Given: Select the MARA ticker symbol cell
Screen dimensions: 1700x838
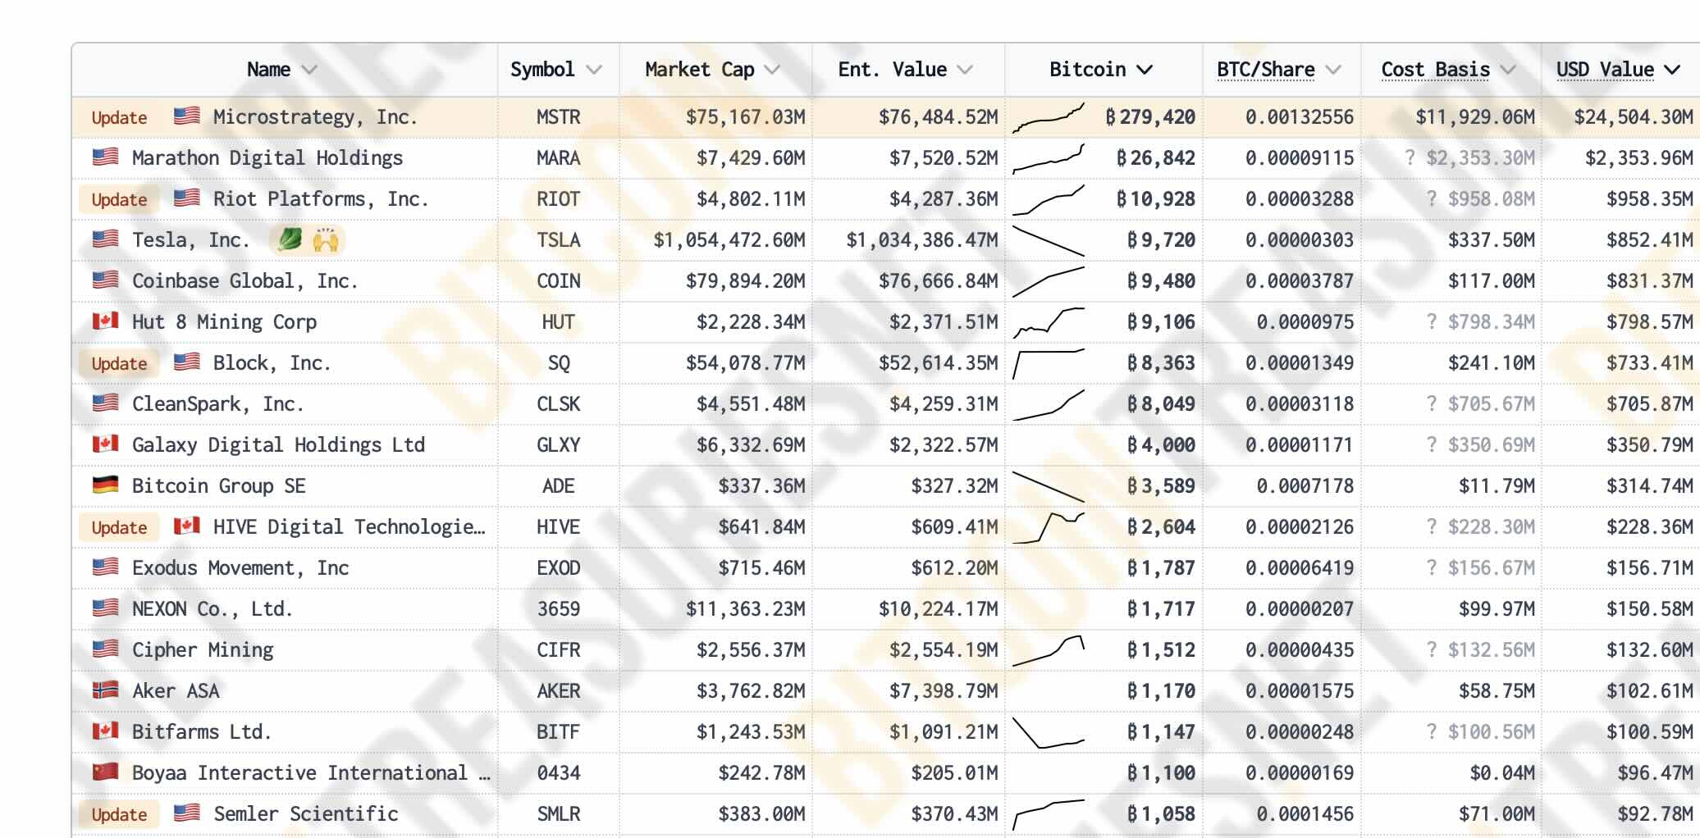Looking at the screenshot, I should pyautogui.click(x=558, y=158).
